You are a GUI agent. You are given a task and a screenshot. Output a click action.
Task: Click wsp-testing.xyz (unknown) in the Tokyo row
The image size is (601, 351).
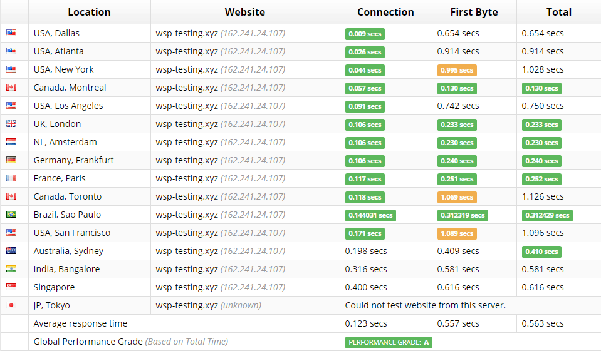pos(209,305)
